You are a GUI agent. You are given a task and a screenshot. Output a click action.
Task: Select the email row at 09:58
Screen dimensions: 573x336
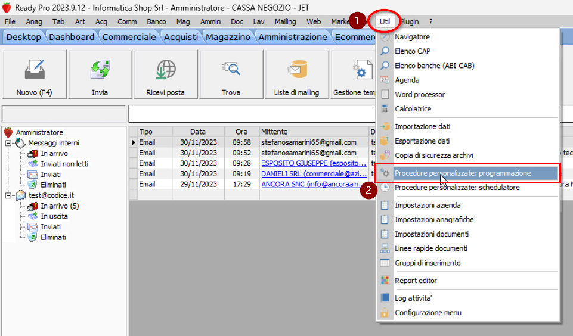click(252, 142)
